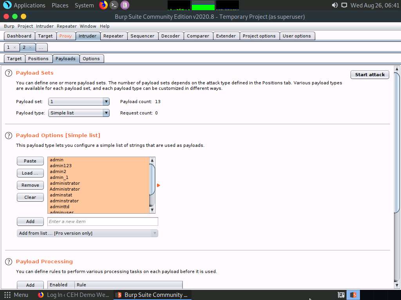
Task: Select the Repeater tab
Action: click(x=114, y=36)
